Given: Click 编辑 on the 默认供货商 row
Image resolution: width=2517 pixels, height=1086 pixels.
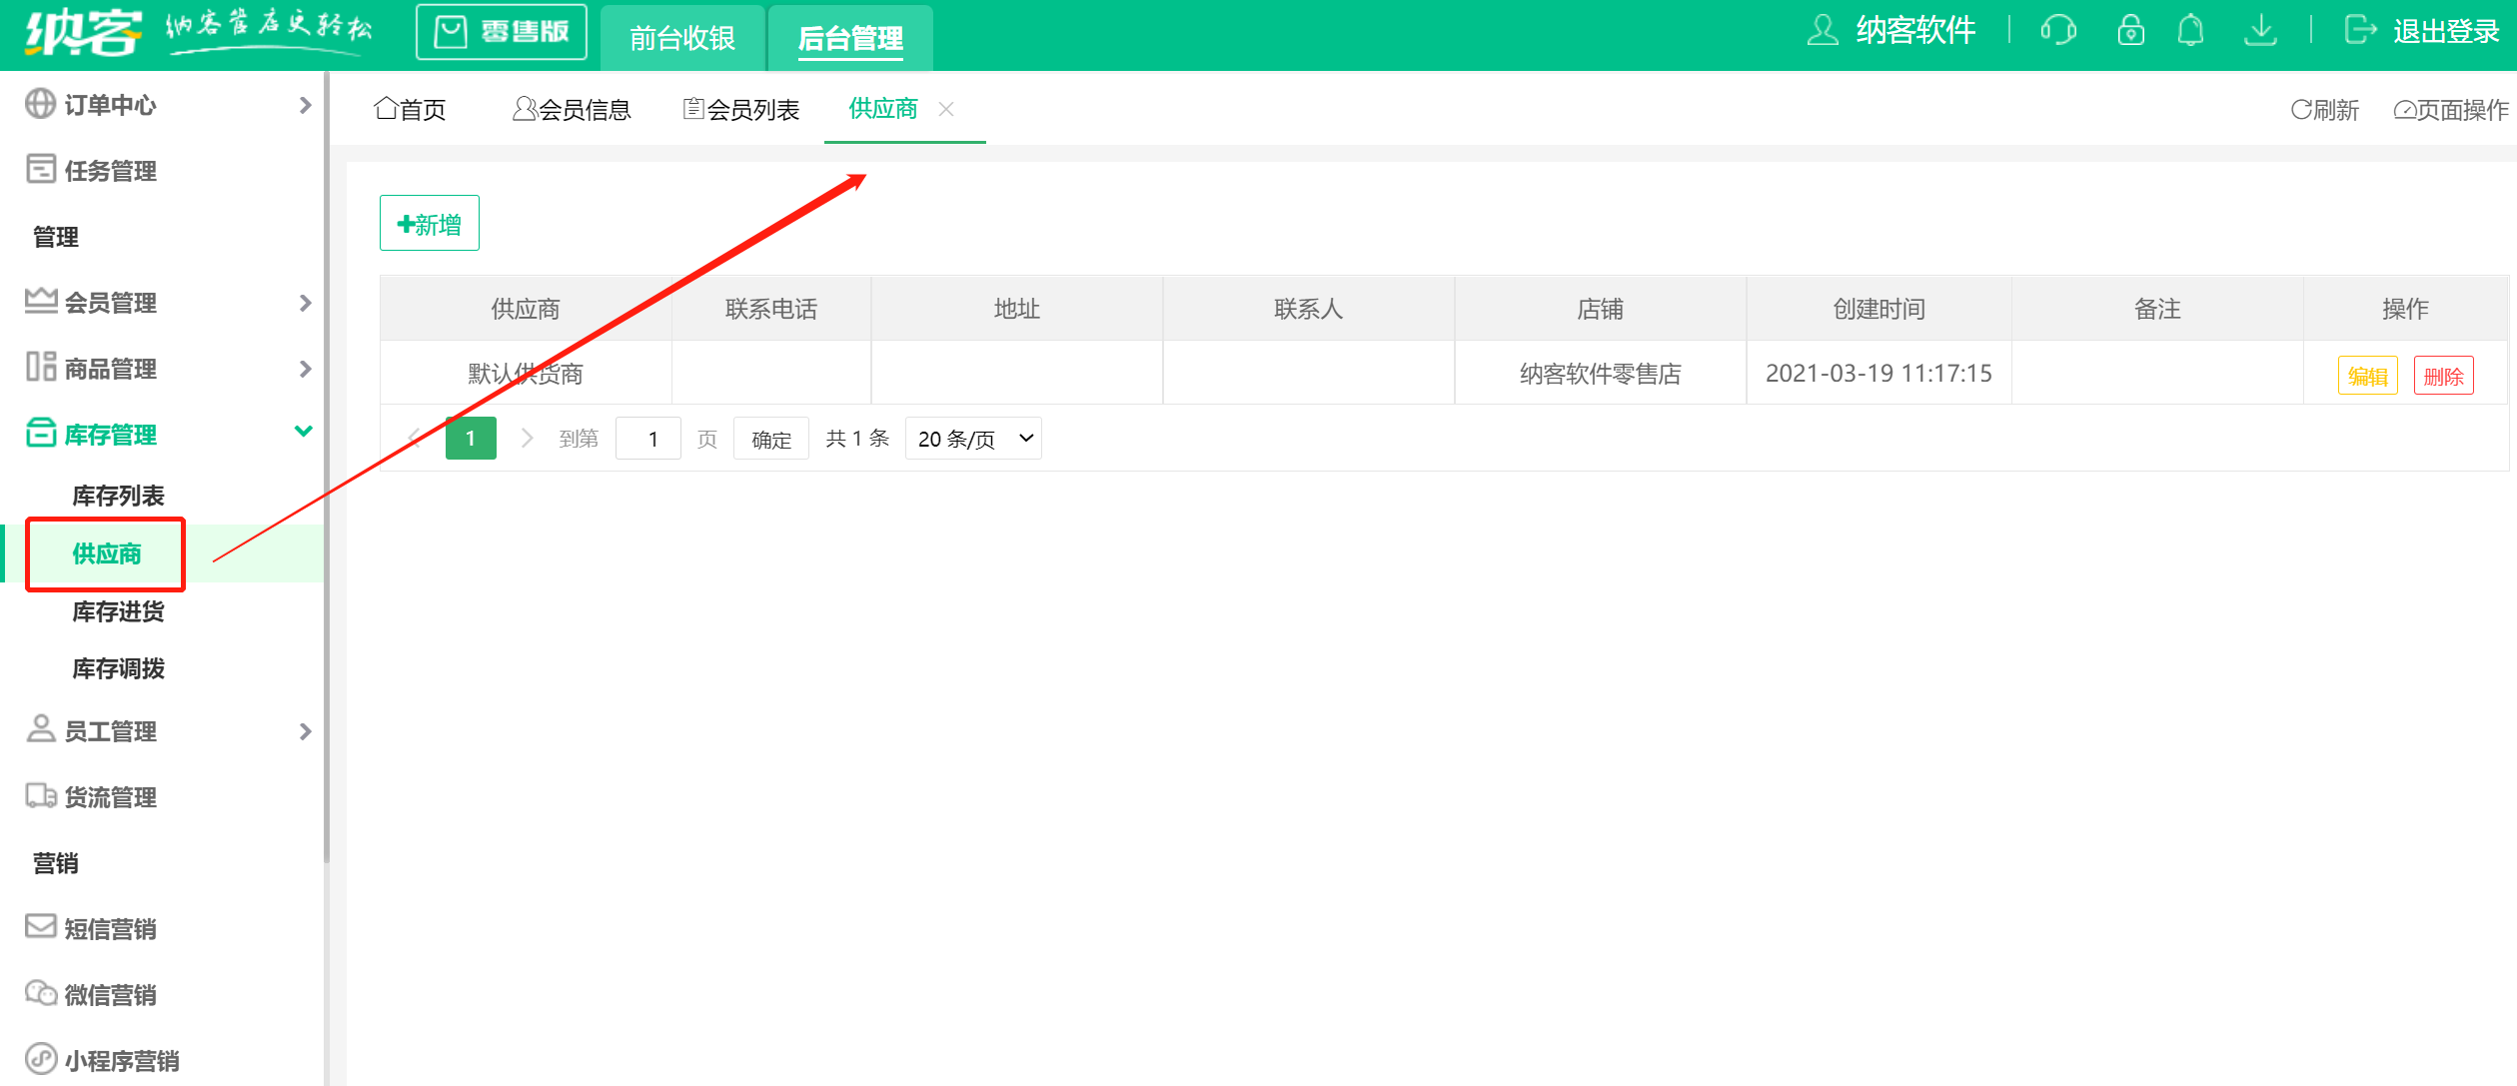Looking at the screenshot, I should coord(2367,375).
